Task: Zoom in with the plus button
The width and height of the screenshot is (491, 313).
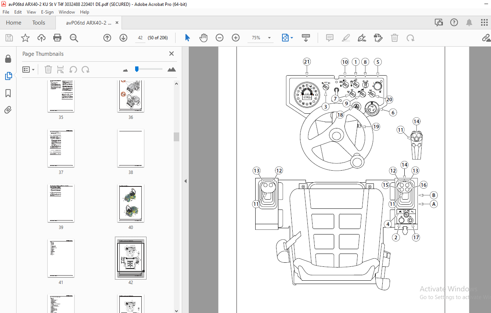Action: tap(236, 38)
